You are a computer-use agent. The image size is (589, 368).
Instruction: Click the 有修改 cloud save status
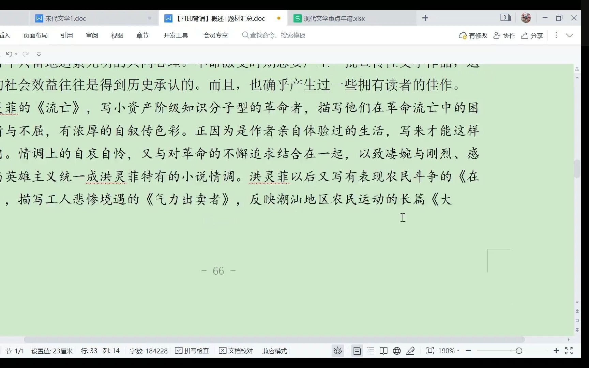click(473, 35)
